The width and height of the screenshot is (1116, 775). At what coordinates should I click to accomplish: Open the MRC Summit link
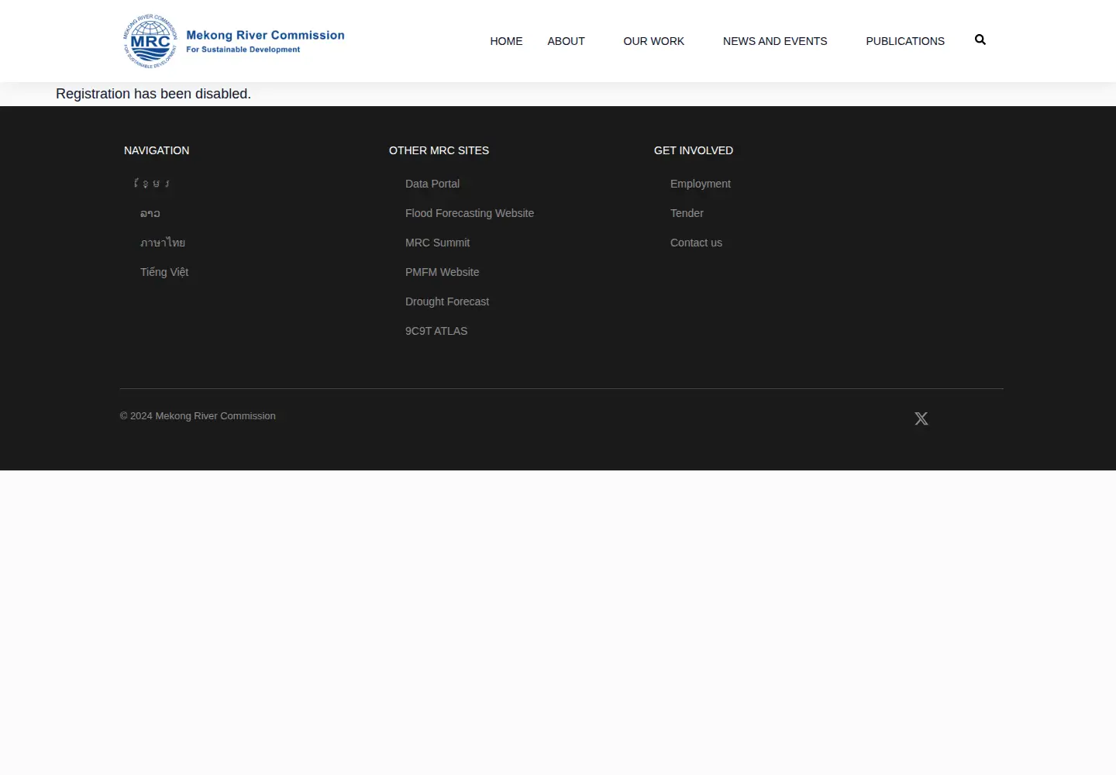[x=437, y=243]
